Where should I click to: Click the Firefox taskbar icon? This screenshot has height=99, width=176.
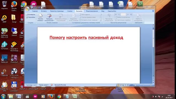[51, 97]
